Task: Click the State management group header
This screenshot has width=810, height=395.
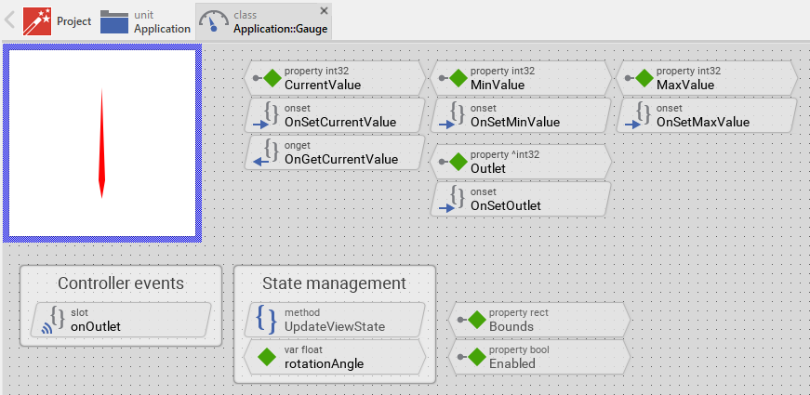Action: point(334,283)
